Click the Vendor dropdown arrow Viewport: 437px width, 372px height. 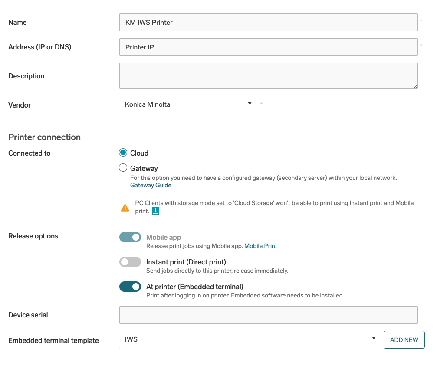click(x=250, y=104)
